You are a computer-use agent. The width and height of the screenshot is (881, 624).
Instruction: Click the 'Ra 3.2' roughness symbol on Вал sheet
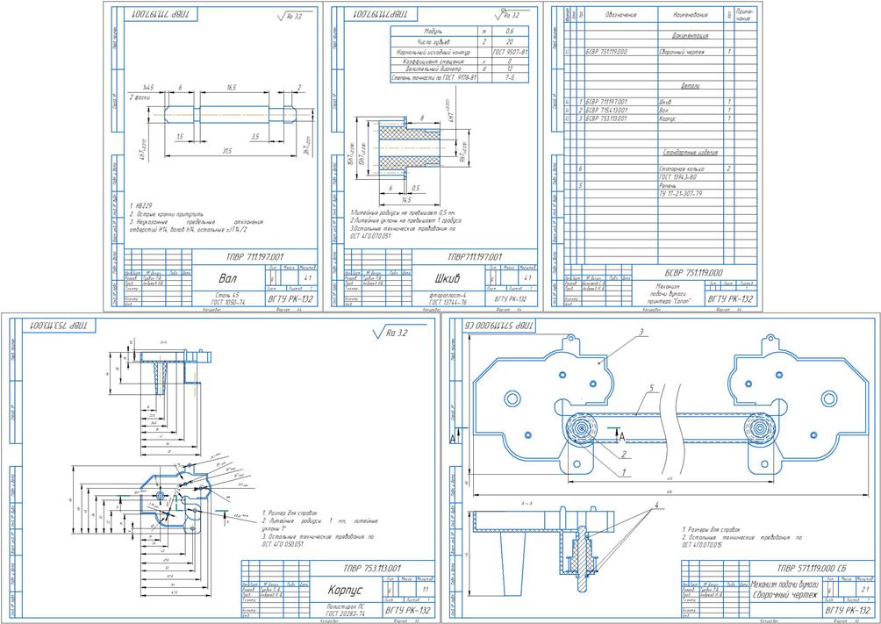[290, 17]
